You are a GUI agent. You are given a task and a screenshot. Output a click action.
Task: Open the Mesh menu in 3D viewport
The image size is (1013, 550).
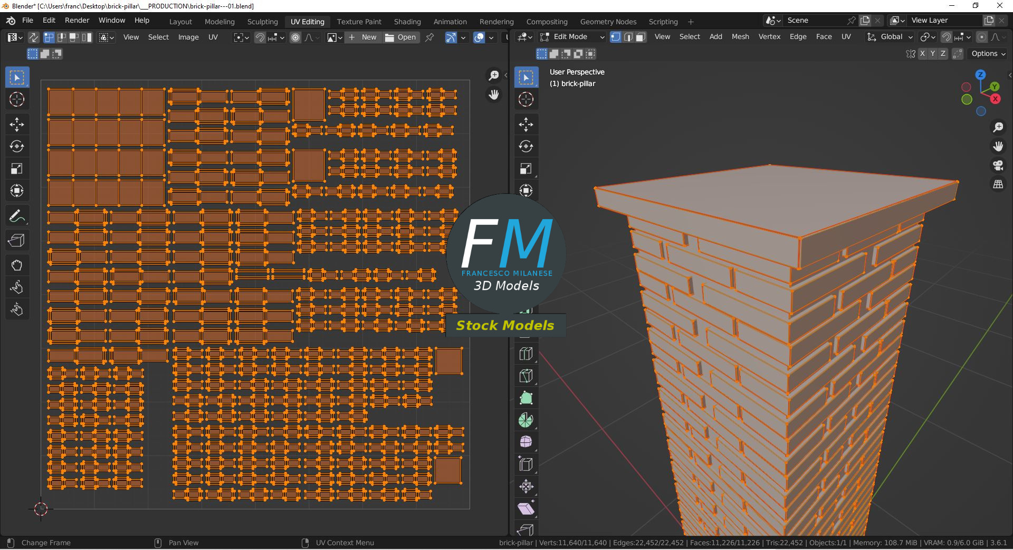[740, 37]
